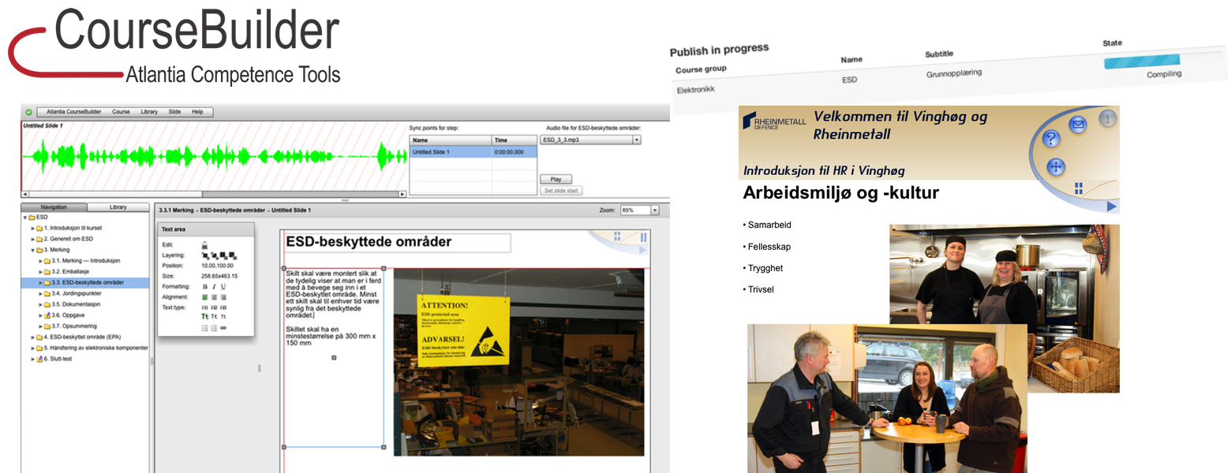Click the Play button
Image resolution: width=1231 pixels, height=473 pixels.
click(556, 180)
